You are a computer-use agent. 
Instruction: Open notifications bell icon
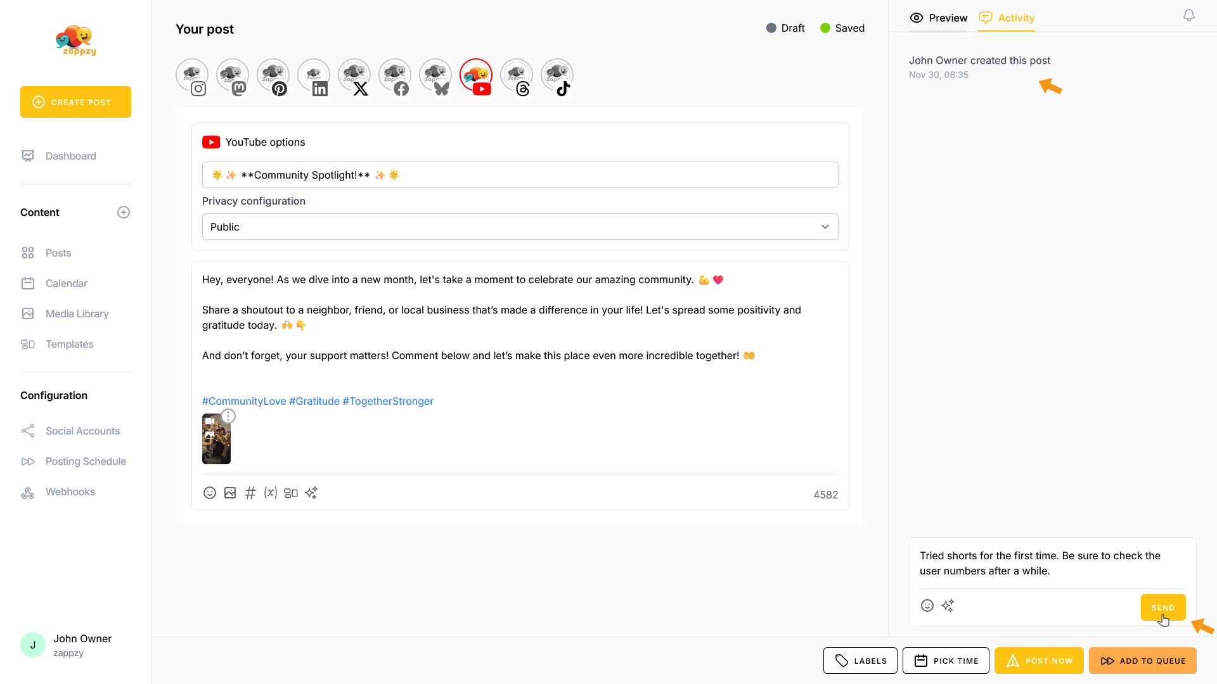tap(1189, 15)
